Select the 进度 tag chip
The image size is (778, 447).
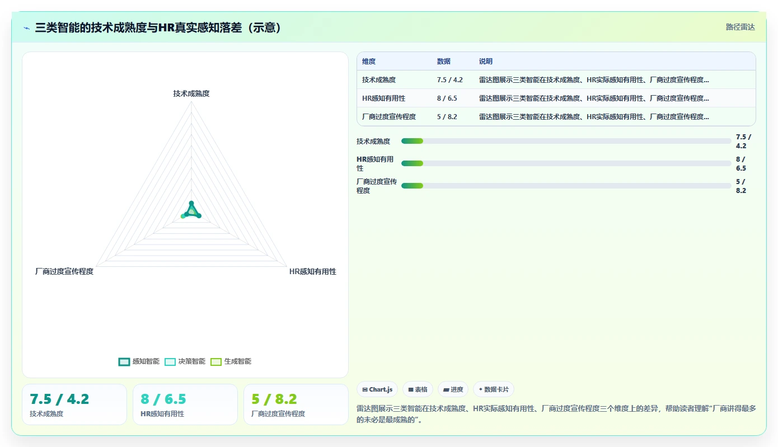[453, 389]
